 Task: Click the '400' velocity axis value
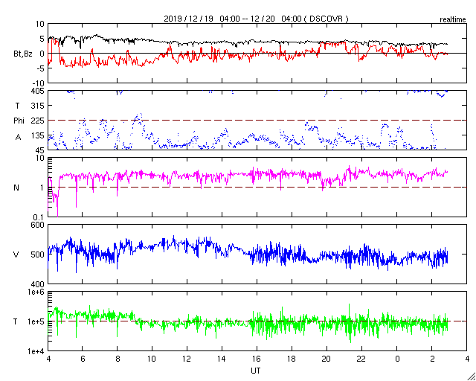click(x=39, y=284)
